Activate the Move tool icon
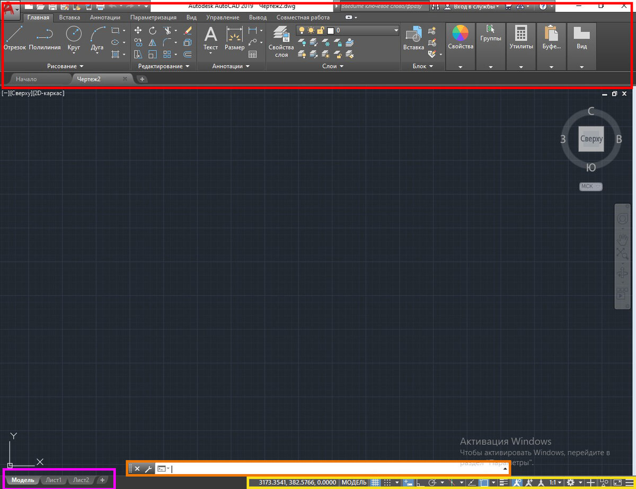 tap(138, 31)
